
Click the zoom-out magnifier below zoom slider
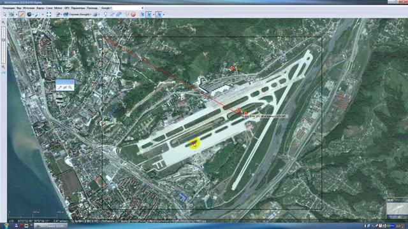pyautogui.click(x=3, y=66)
